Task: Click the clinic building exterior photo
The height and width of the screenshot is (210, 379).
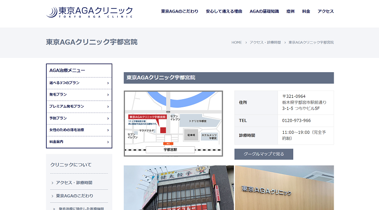Action: (x=179, y=188)
